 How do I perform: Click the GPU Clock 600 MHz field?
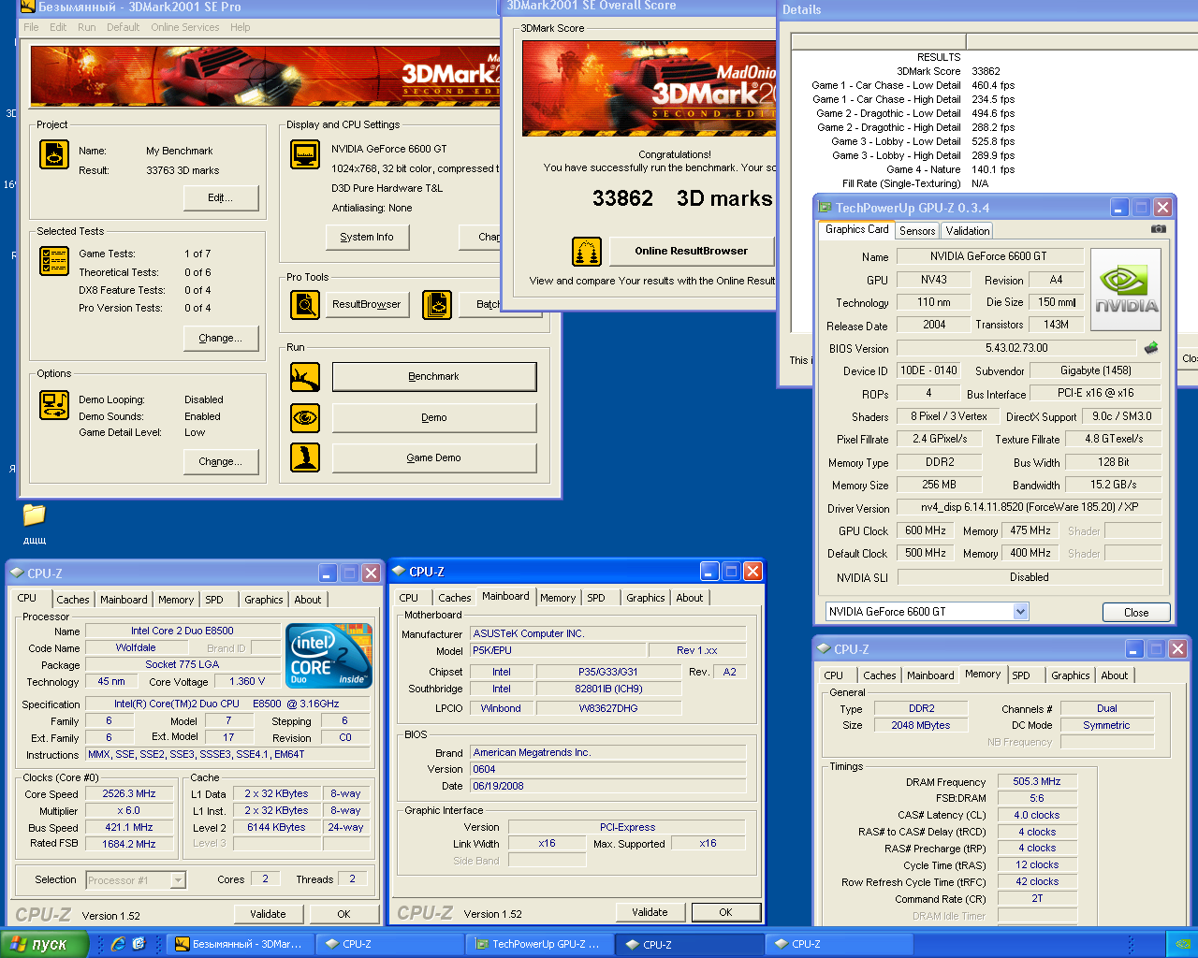pyautogui.click(x=926, y=530)
